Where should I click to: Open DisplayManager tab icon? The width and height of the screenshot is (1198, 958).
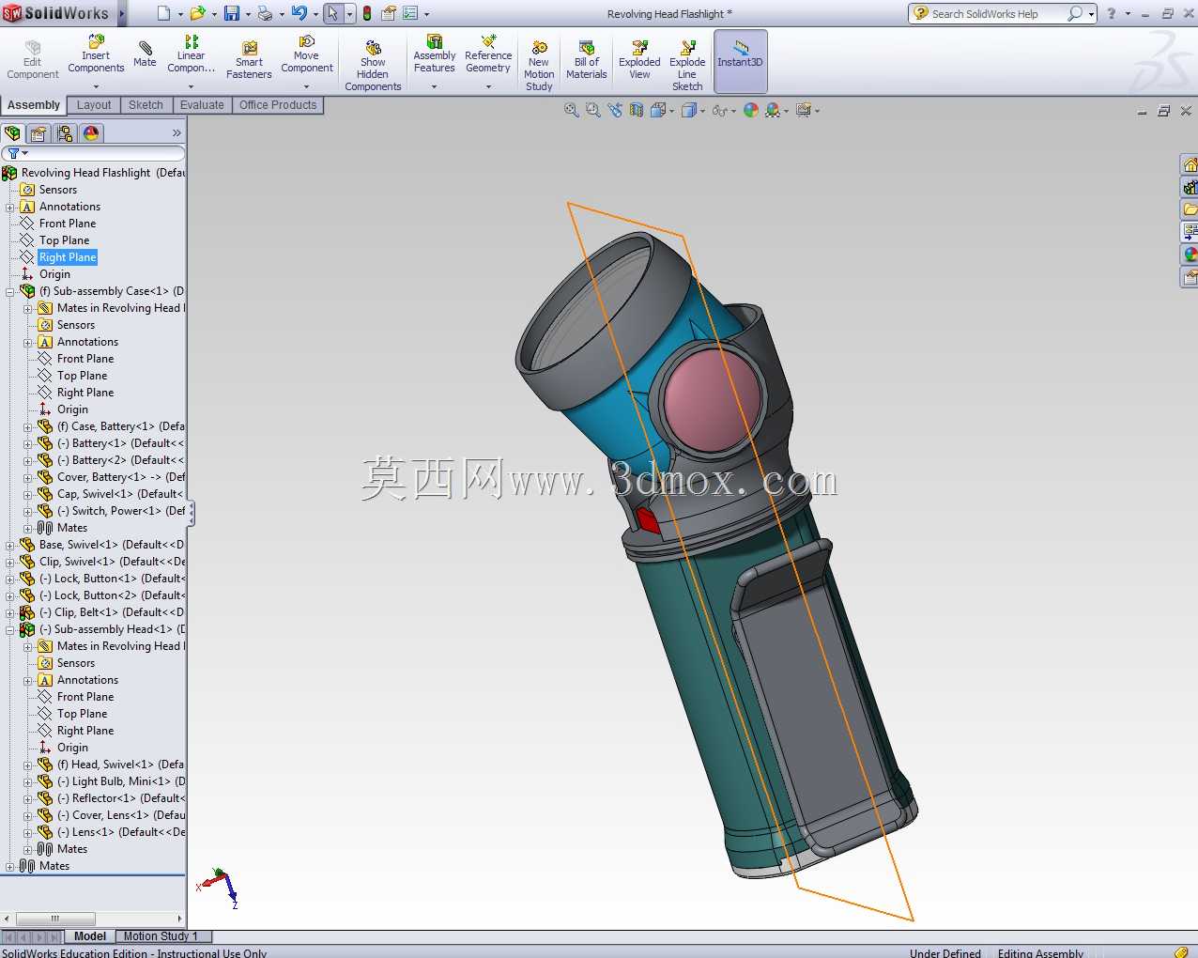(91, 133)
